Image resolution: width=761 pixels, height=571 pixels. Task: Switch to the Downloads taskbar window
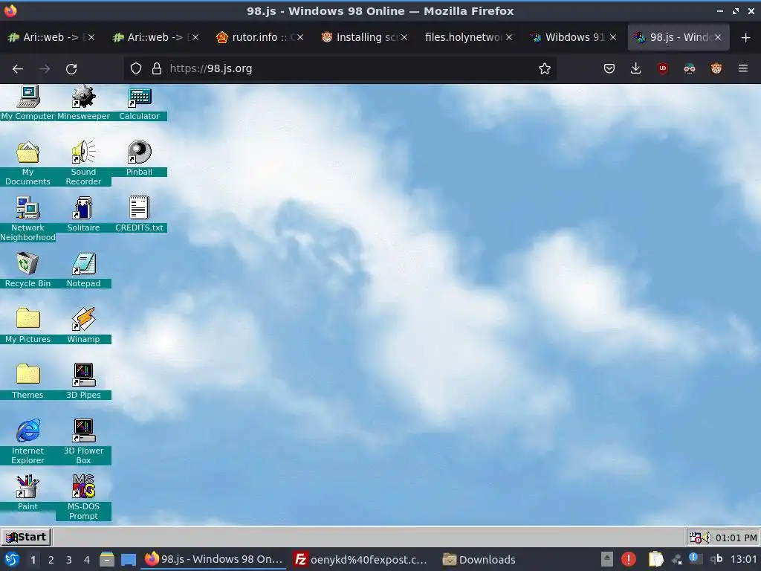[x=479, y=559]
